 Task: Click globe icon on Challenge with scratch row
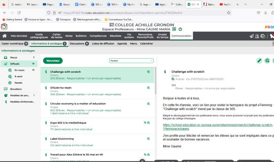tap(148, 71)
